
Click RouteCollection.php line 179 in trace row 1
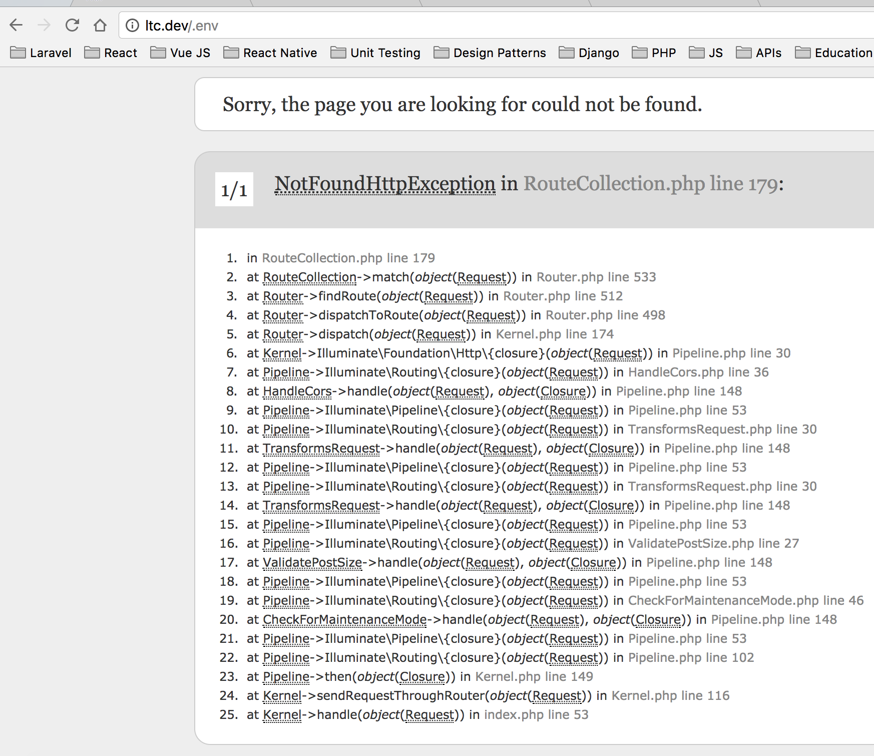click(x=348, y=258)
